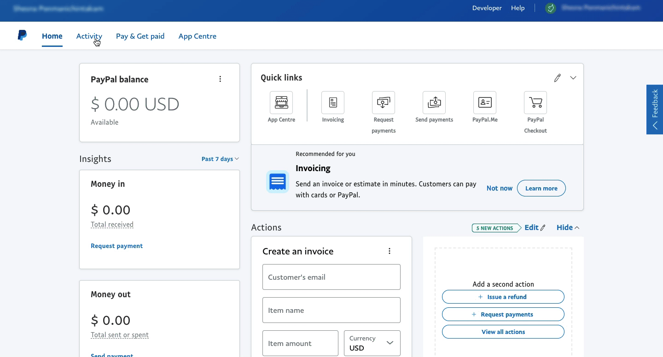
Task: Open Create an invoice three-dot menu
Action: (390, 251)
